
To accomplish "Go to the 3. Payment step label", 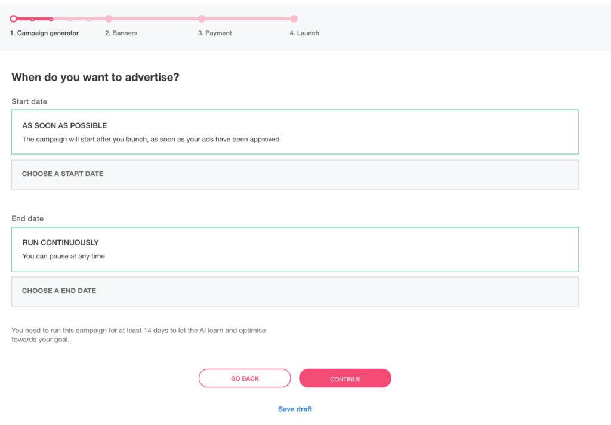I will pyautogui.click(x=215, y=33).
